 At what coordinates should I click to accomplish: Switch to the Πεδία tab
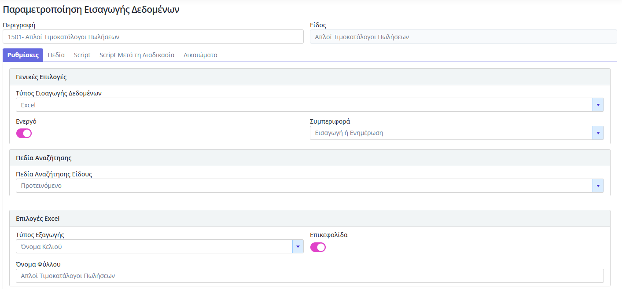[56, 55]
